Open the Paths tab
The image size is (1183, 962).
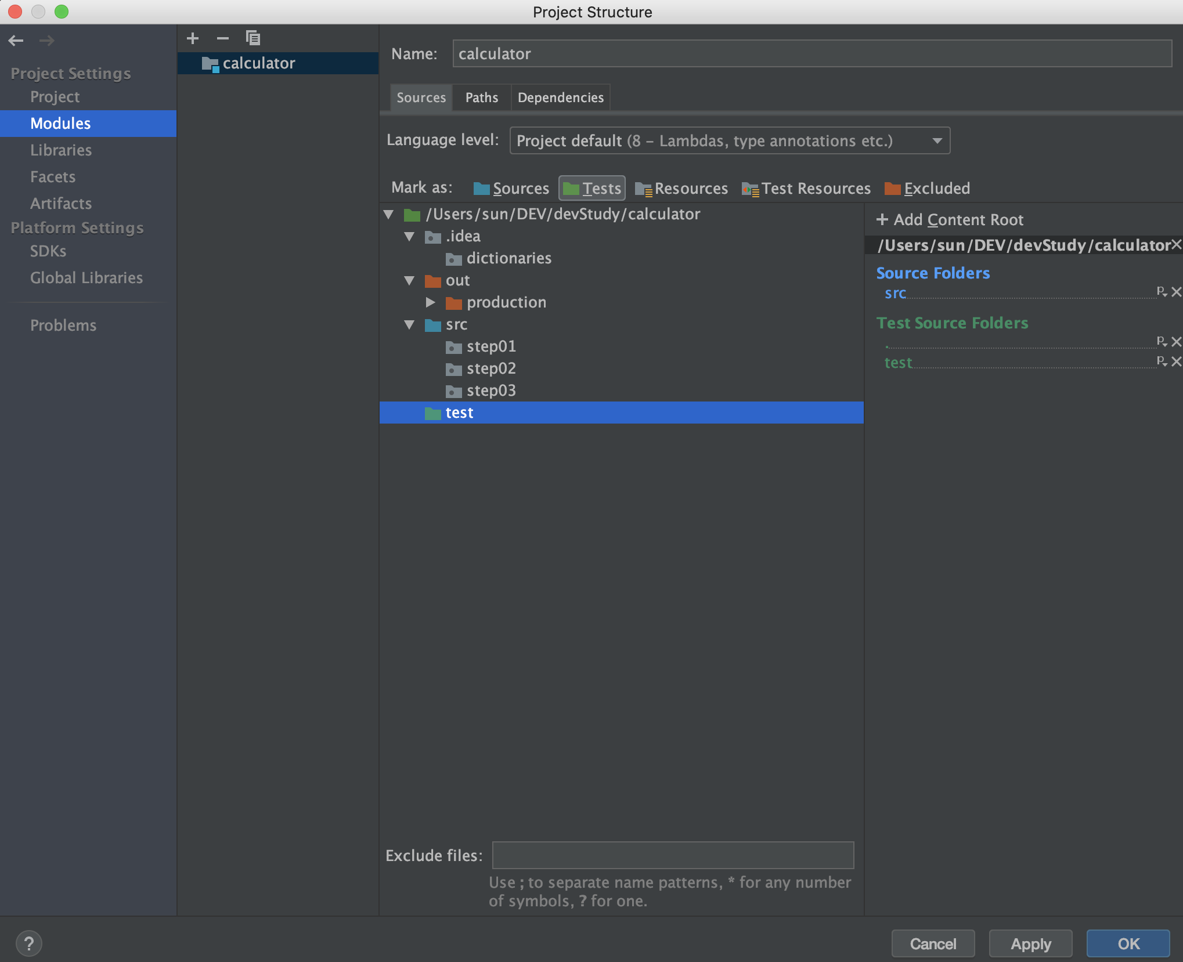(481, 97)
